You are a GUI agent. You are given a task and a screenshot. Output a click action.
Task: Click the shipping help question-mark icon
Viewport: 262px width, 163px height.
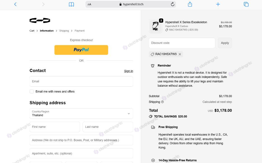pos(162,102)
